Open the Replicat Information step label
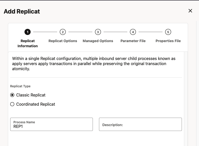This screenshot has height=146, width=199. click(x=28, y=43)
